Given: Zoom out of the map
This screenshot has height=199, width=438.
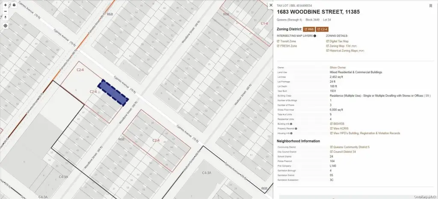Looking at the screenshot, I should click(x=5, y=11).
